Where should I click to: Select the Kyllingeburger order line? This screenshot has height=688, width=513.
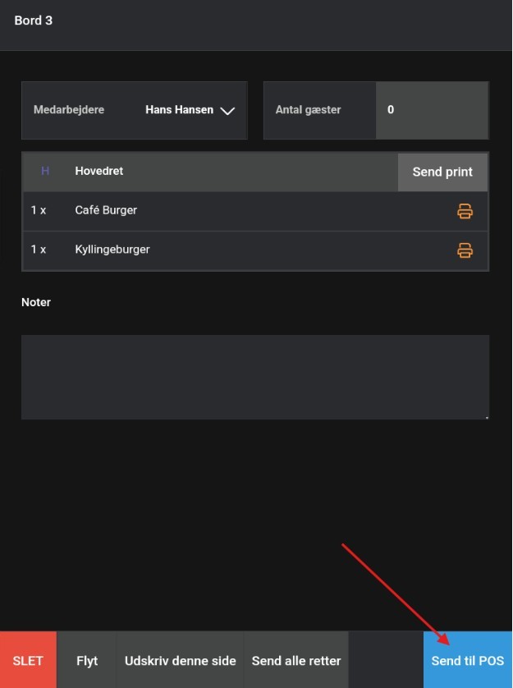click(x=112, y=250)
